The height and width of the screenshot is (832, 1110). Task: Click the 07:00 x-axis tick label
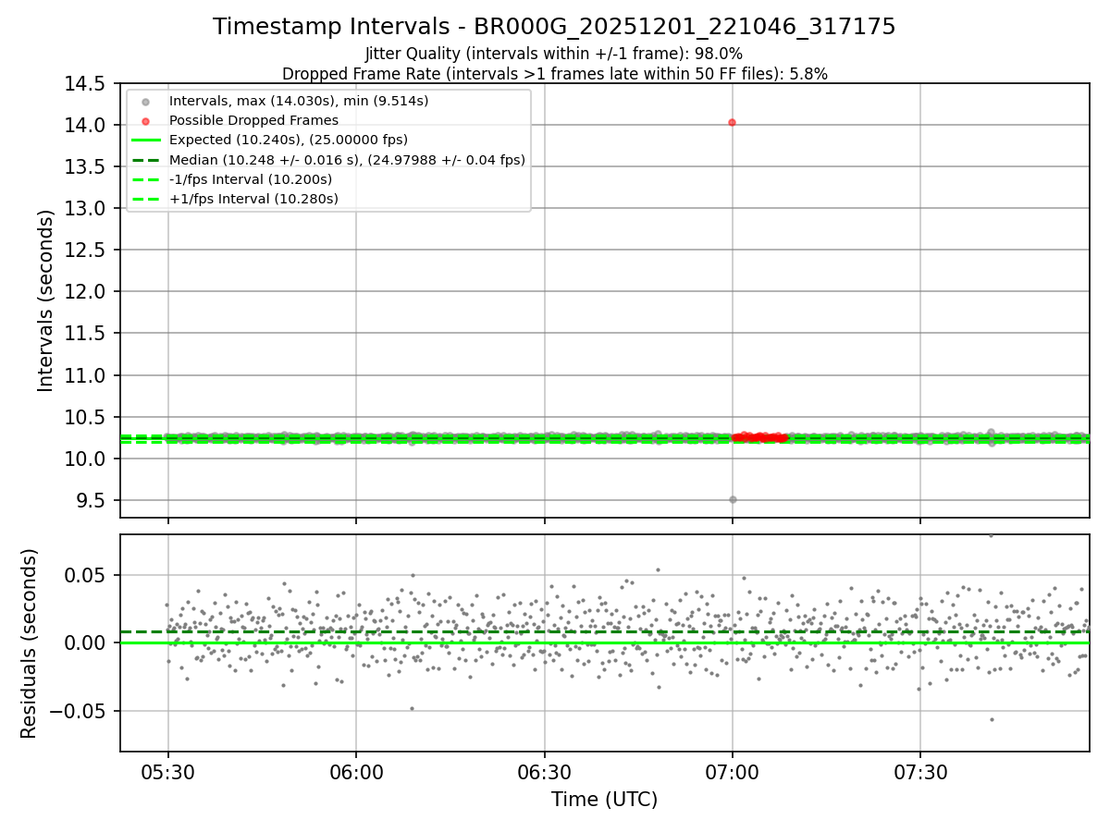pos(733,773)
